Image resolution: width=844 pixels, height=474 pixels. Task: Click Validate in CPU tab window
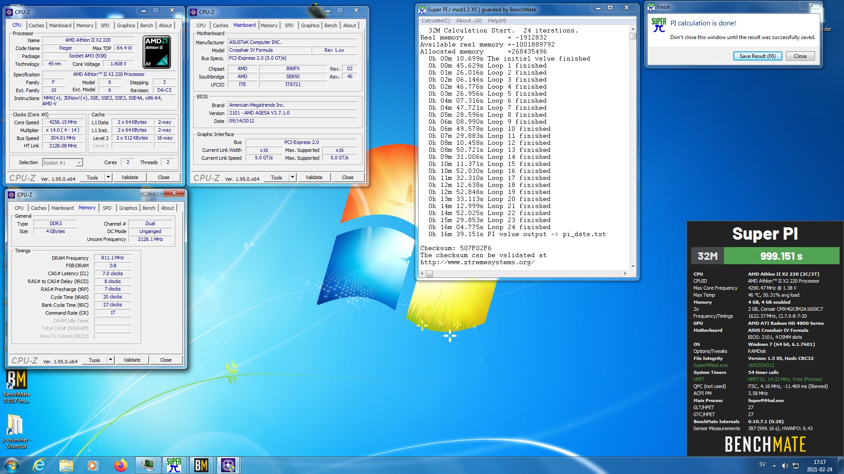pos(130,177)
